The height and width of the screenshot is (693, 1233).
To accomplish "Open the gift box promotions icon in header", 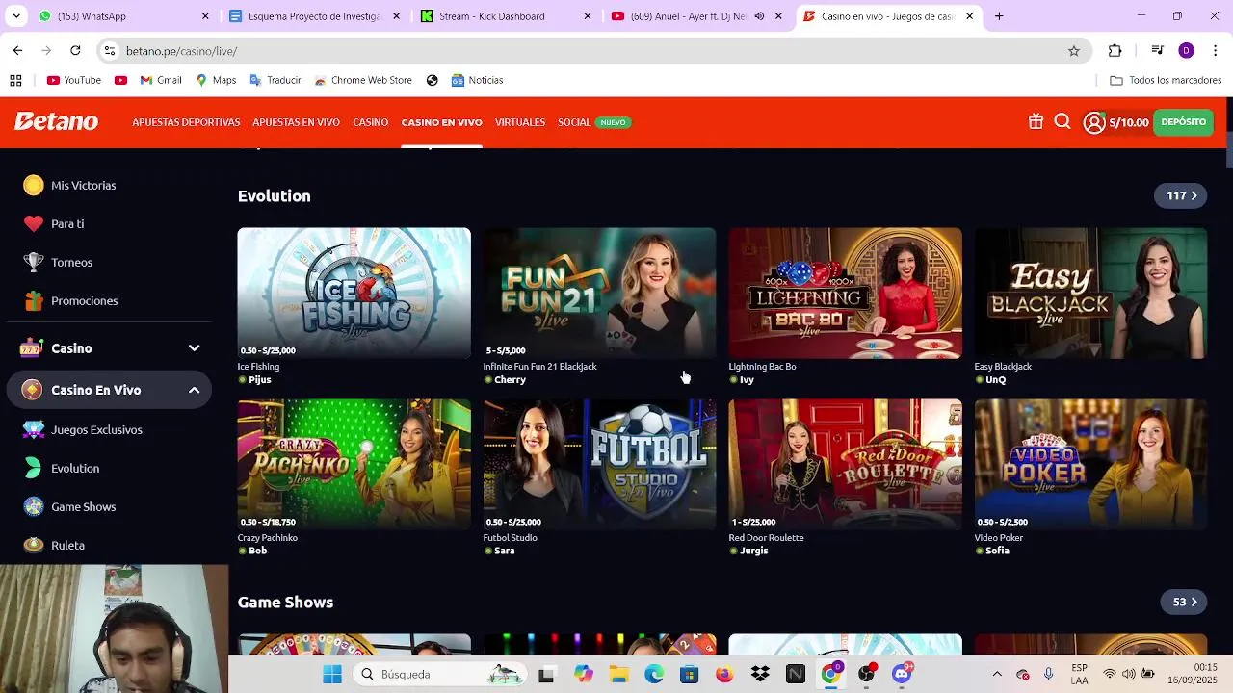I will coord(1036,122).
